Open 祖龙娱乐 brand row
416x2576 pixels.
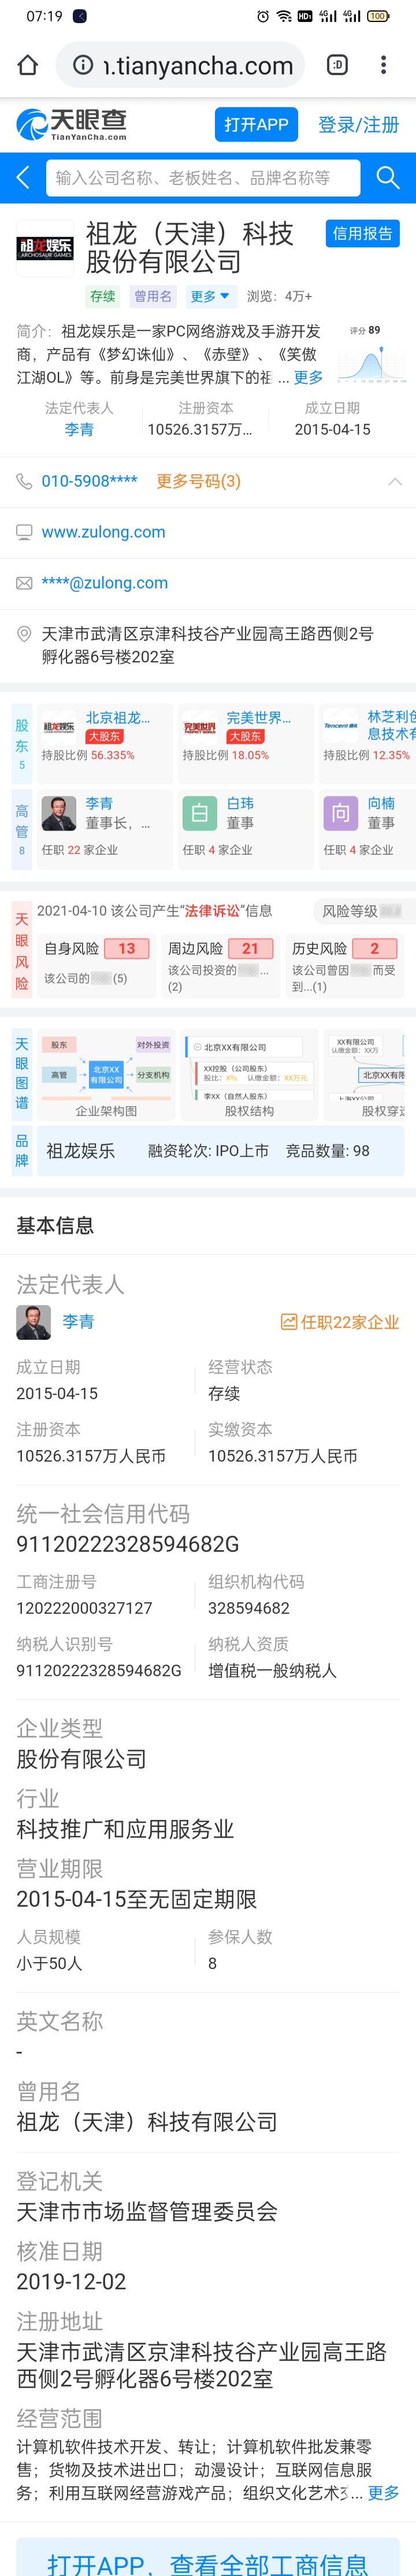point(220,1152)
